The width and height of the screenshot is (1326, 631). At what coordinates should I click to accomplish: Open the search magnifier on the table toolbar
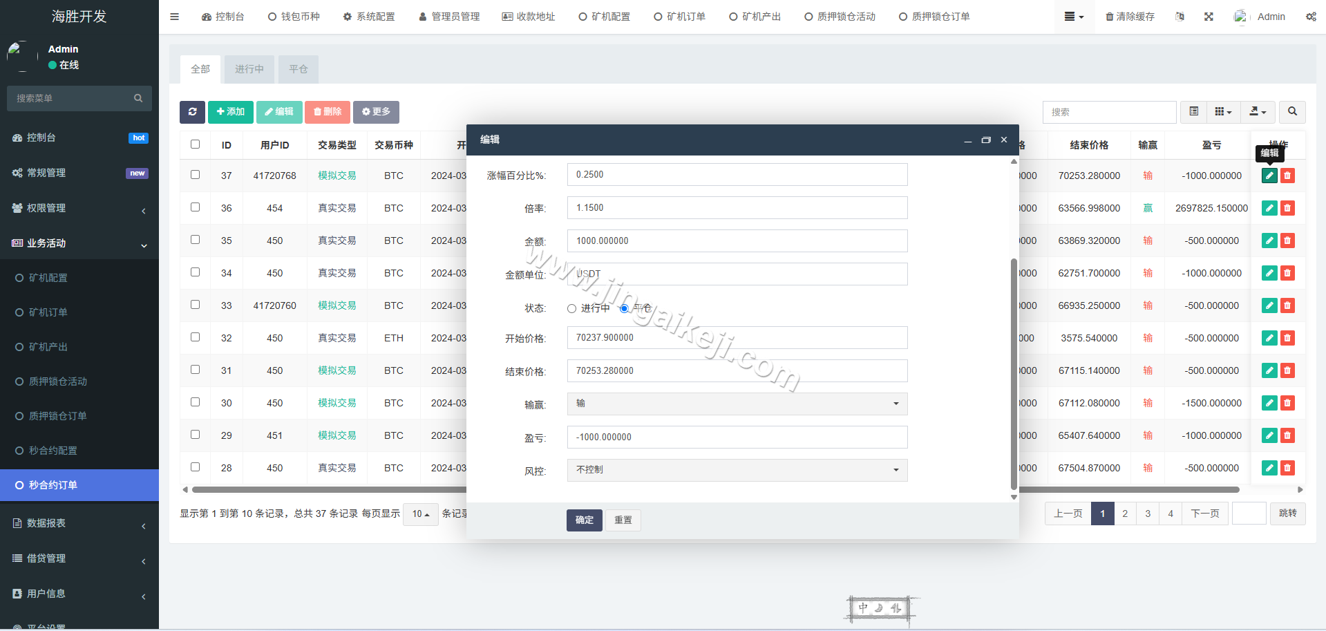coord(1291,111)
